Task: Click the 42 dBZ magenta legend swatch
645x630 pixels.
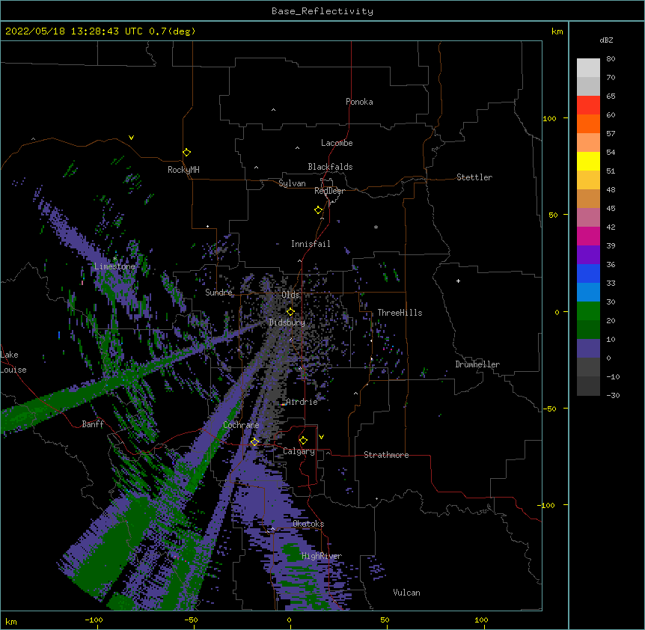Action: pyautogui.click(x=588, y=236)
